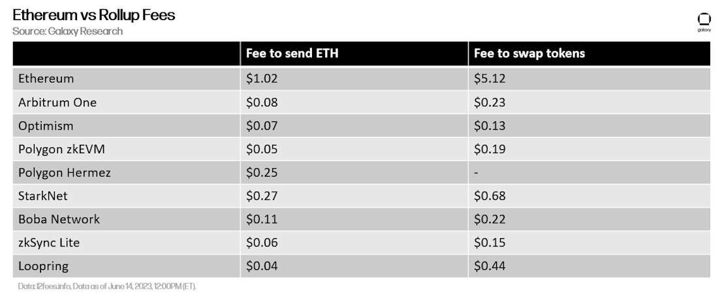Viewport: 718px width, 298px height.
Task: Select the zkSync Lite row label
Action: click(49, 243)
